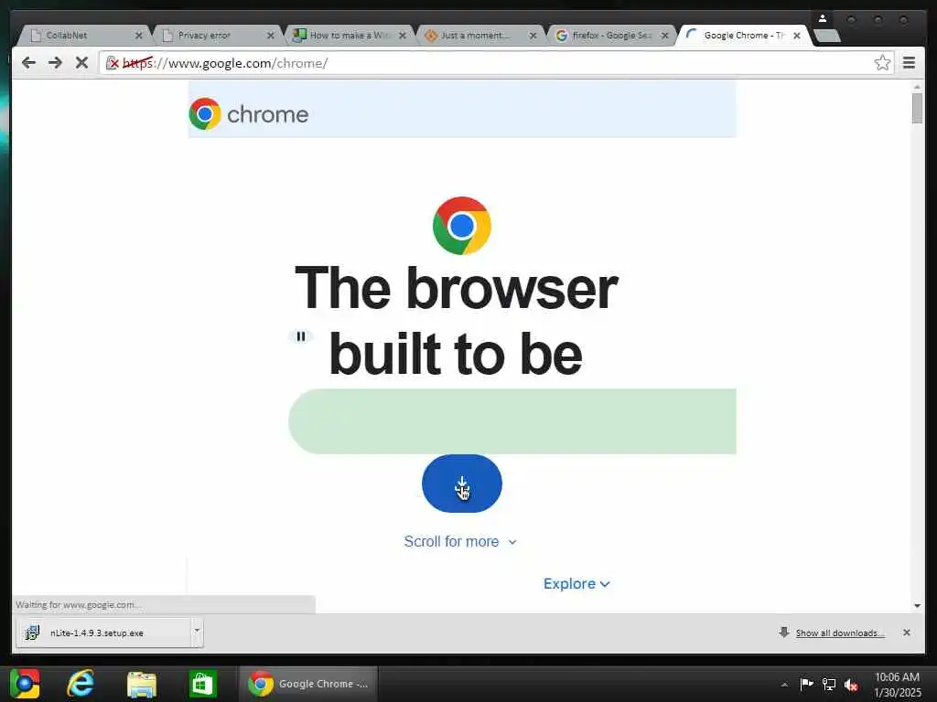
Task: Click the Chrome profile user icon
Action: [823, 18]
